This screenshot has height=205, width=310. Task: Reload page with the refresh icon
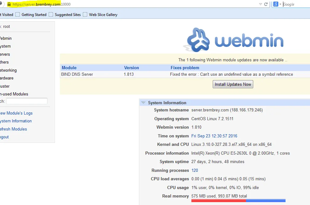click(266, 4)
